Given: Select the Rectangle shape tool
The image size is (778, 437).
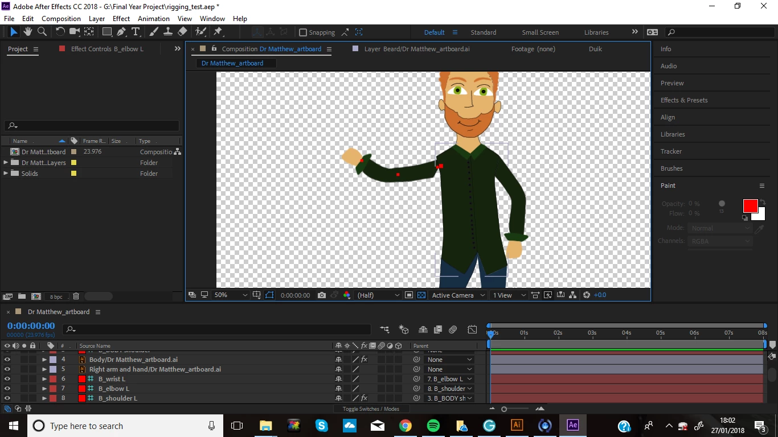Looking at the screenshot, I should (x=107, y=32).
